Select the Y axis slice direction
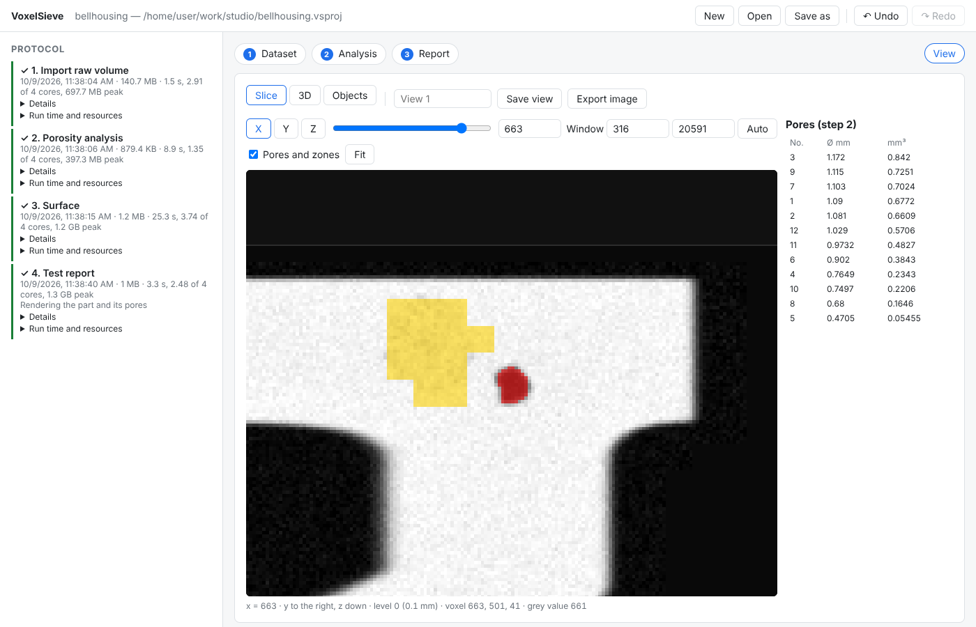 (286, 129)
